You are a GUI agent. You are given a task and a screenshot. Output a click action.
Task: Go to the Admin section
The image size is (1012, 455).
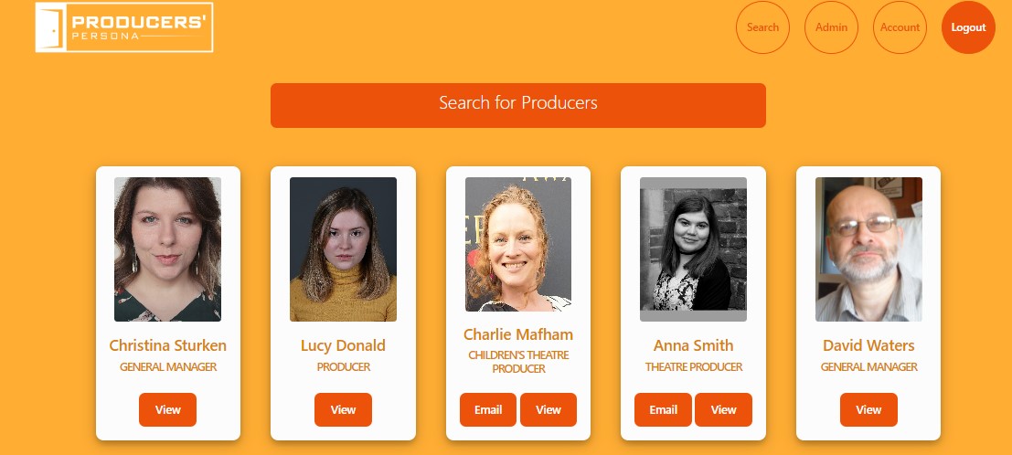(x=831, y=27)
